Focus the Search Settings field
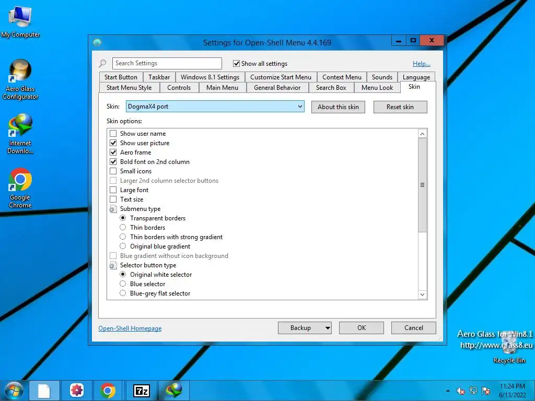 coord(167,63)
